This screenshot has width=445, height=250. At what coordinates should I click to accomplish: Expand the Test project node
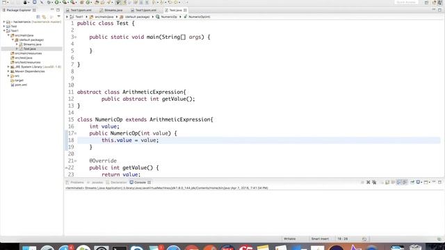[4, 26]
